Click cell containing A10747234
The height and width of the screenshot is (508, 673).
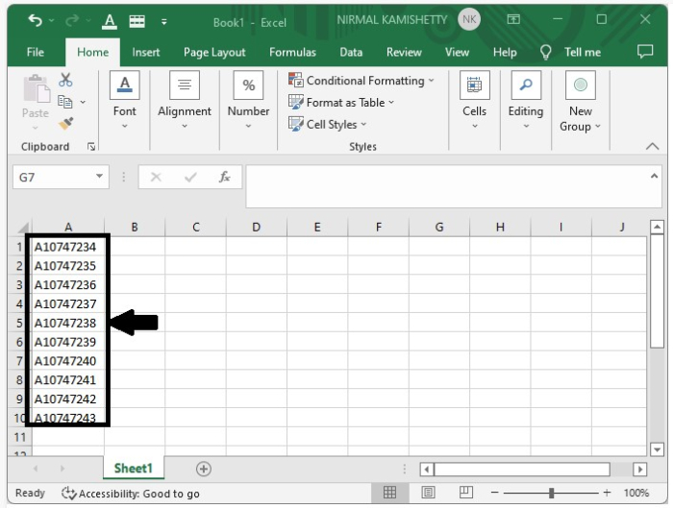[68, 247]
